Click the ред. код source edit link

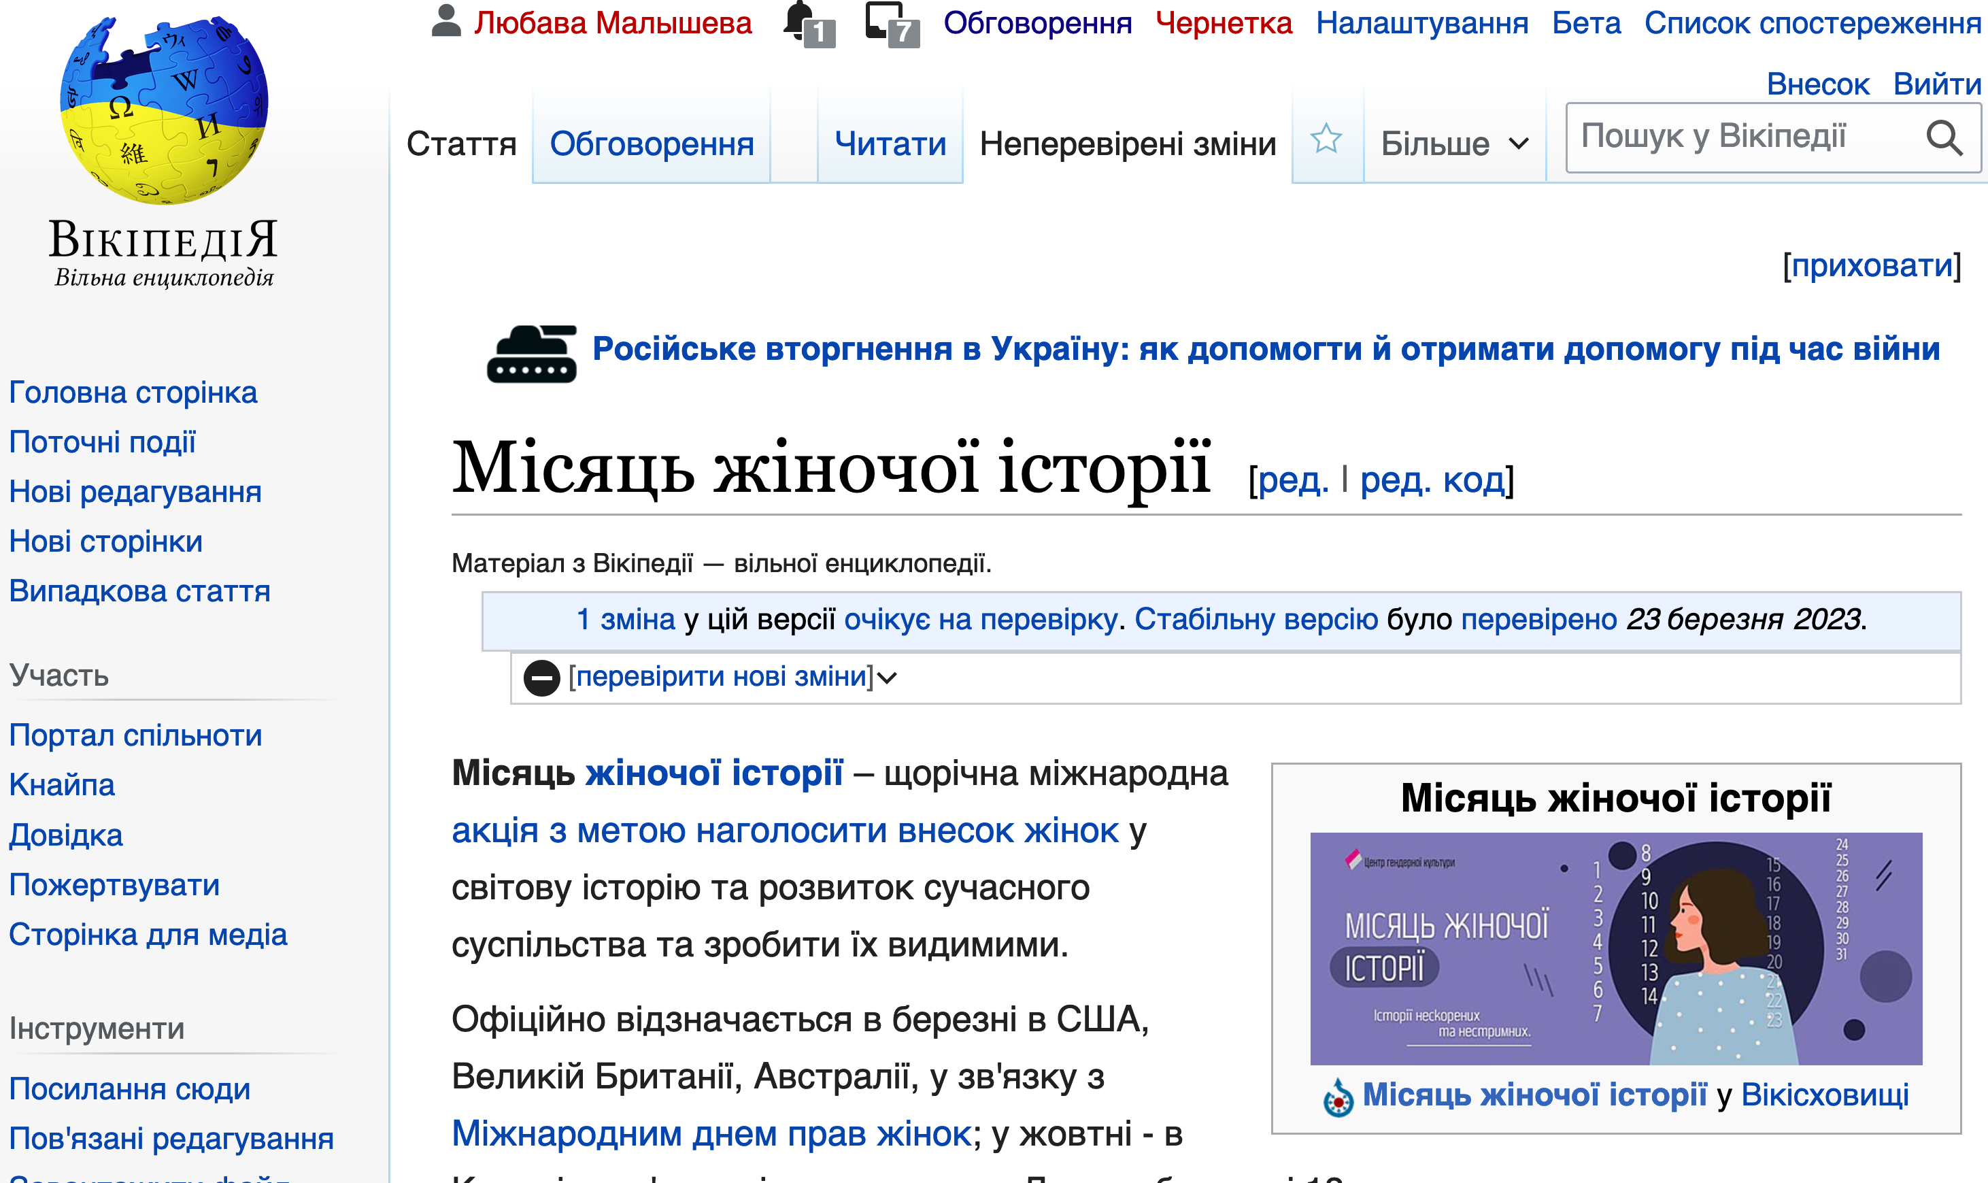coord(1432,481)
